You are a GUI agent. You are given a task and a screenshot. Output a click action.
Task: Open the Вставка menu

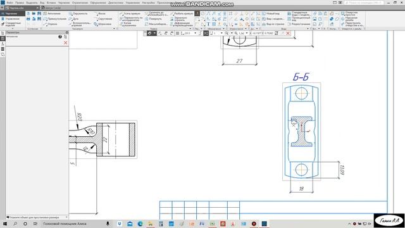pyautogui.click(x=51, y=3)
